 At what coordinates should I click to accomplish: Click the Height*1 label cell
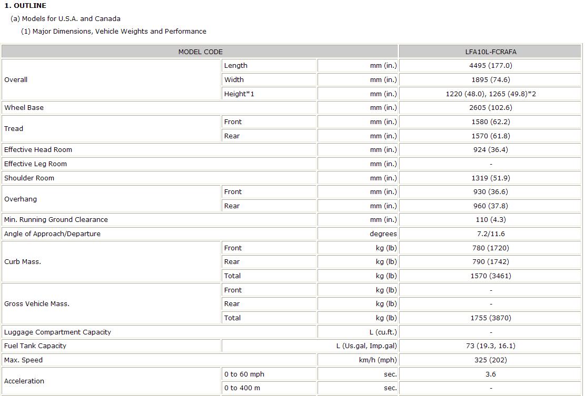tap(239, 94)
